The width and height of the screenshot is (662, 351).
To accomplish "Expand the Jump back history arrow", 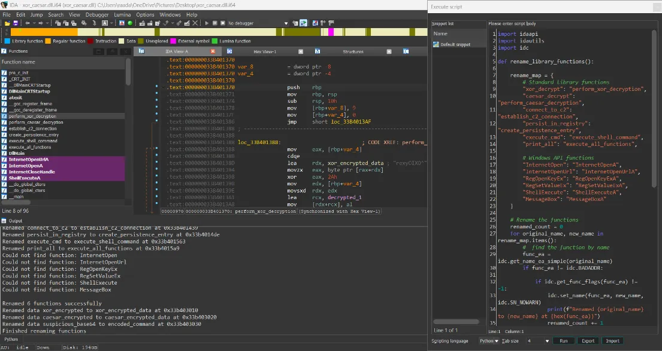I will [x=34, y=23].
